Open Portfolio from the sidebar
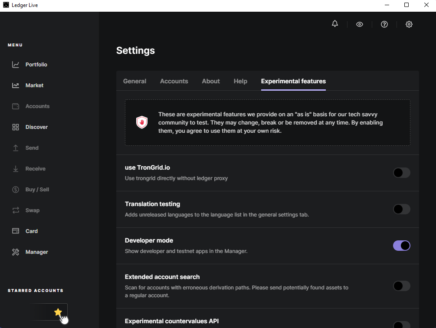 tap(36, 65)
